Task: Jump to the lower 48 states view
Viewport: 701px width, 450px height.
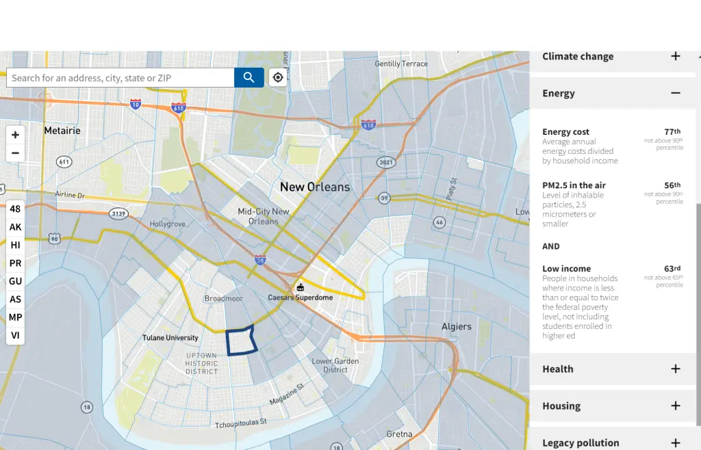Action: pyautogui.click(x=15, y=209)
